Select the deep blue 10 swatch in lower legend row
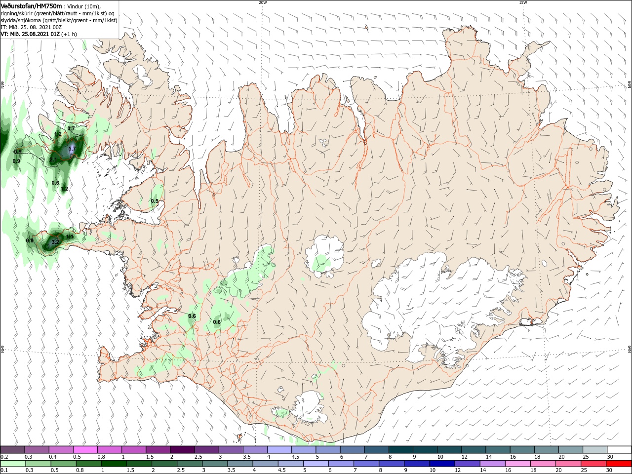 [x=442, y=464]
